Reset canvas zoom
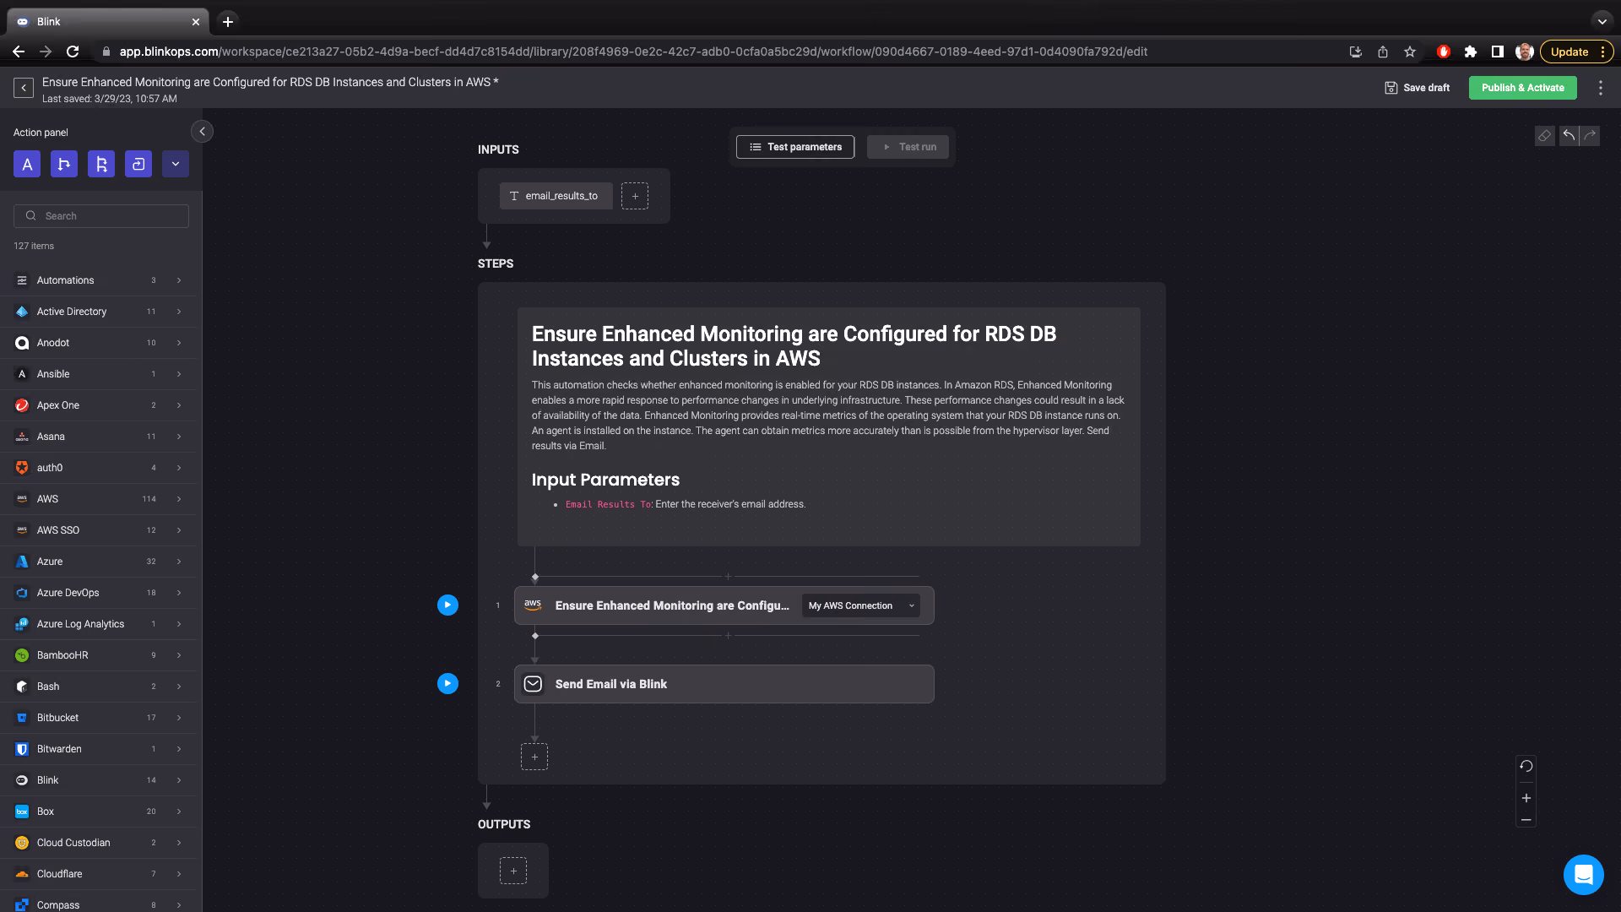The image size is (1621, 912). pyautogui.click(x=1526, y=767)
